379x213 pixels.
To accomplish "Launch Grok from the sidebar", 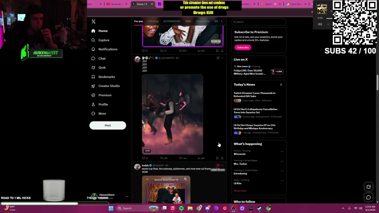I will pyautogui.click(x=98, y=67).
